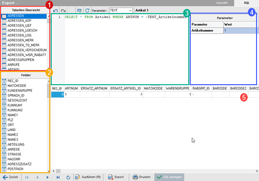
Task: Switch to the Auswahl tab
Action: click(x=222, y=3)
